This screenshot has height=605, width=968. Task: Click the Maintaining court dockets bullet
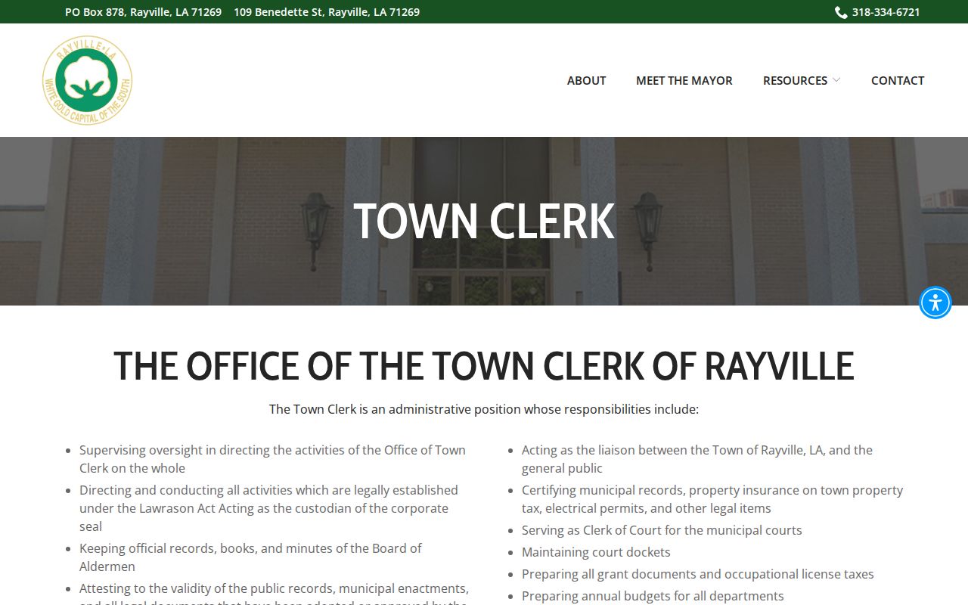[596, 552]
